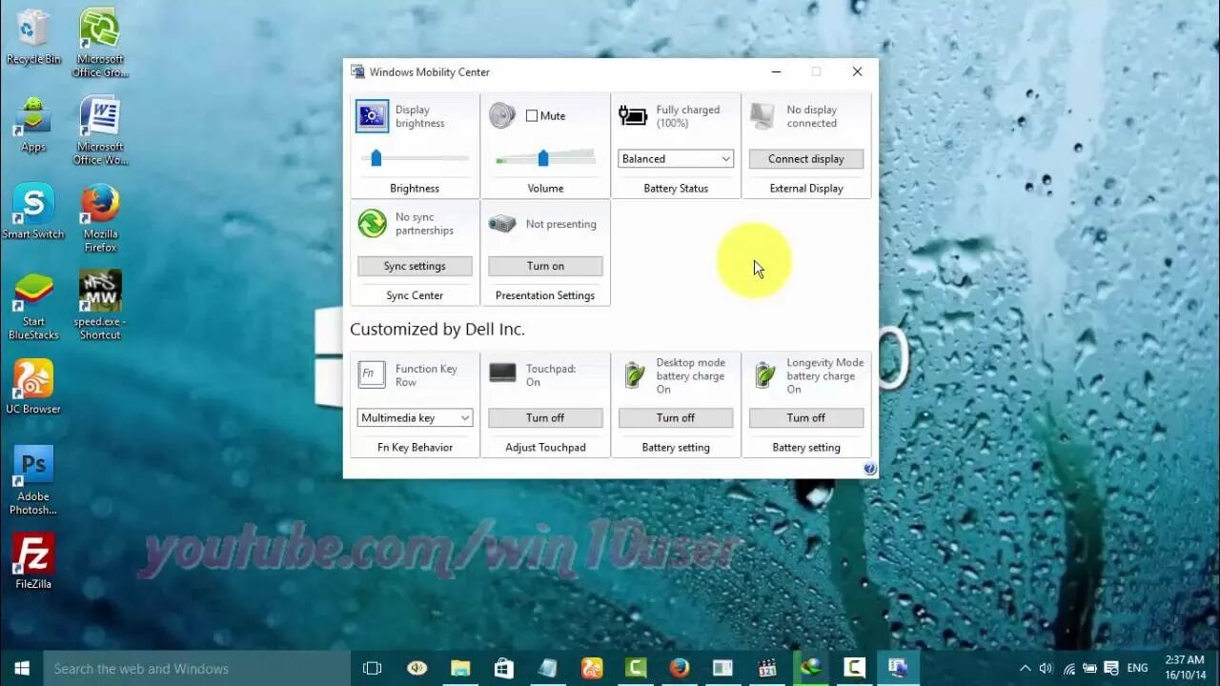
Task: Click the Desktop mode battery charge icon
Action: tap(634, 374)
